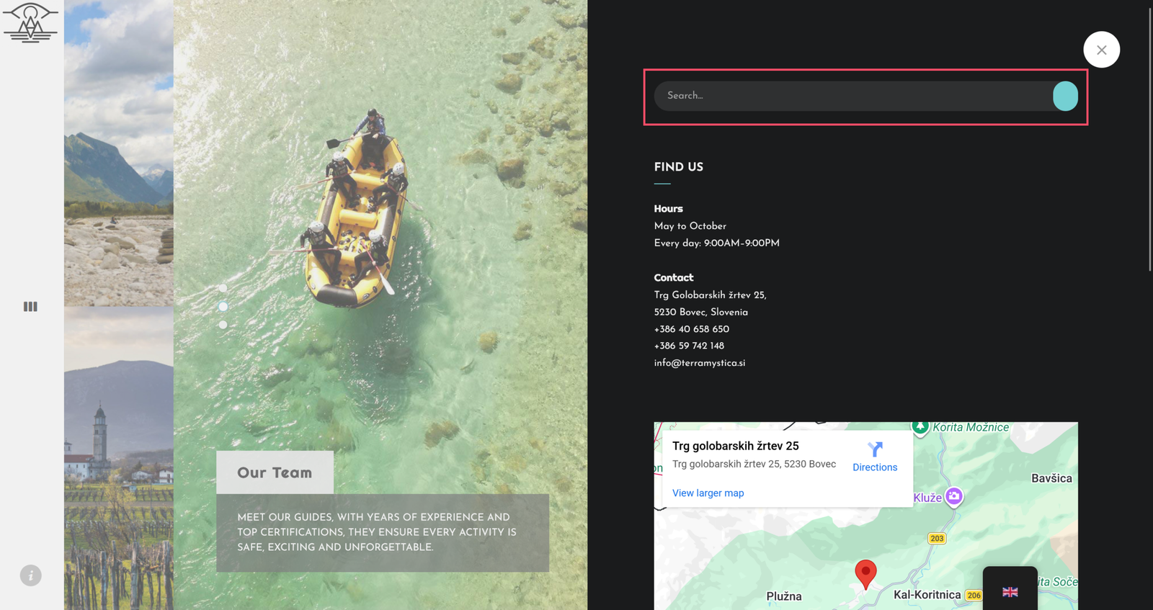Click the red location pin on the map
The width and height of the screenshot is (1153, 610).
pyautogui.click(x=865, y=573)
